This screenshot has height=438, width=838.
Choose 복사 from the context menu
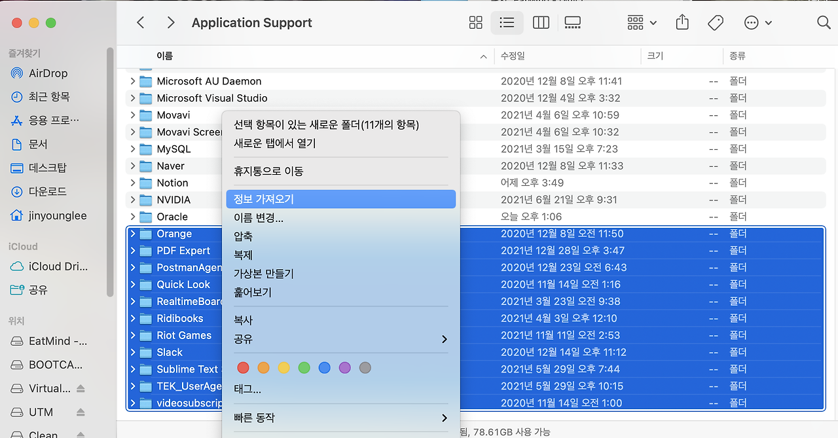point(340,320)
